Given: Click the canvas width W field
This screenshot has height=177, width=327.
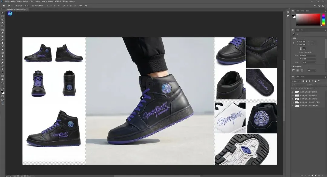Looking at the screenshot, I should 302,41.
